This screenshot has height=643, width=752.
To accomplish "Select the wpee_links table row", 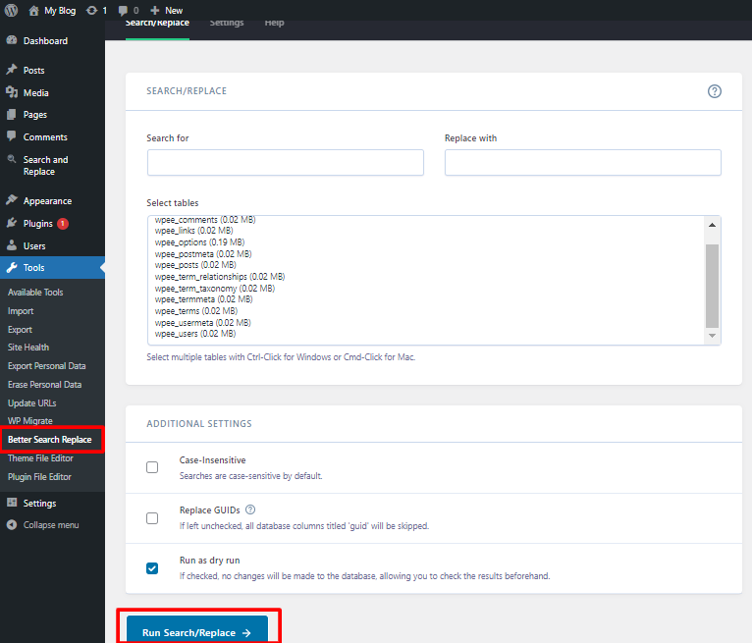I will [x=193, y=231].
